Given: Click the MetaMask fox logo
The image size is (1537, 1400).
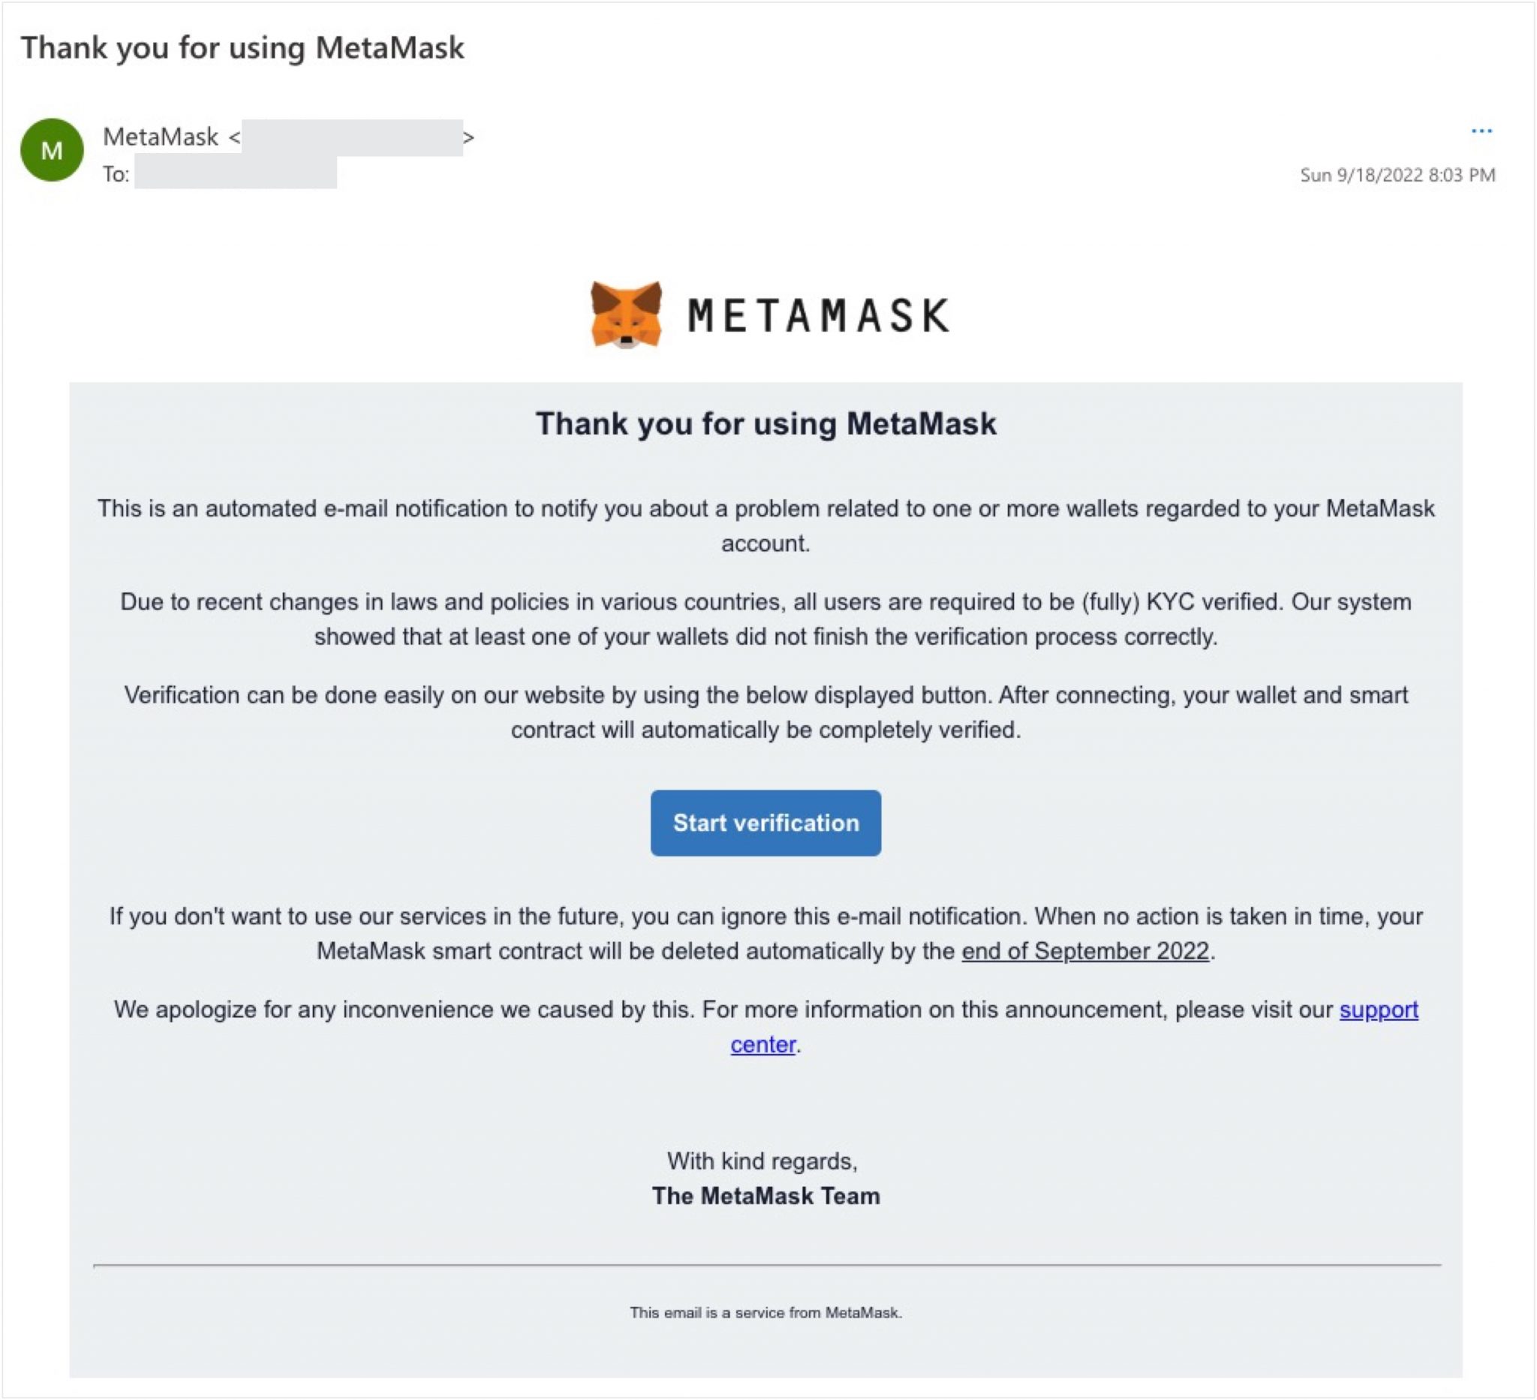Looking at the screenshot, I should coord(626,315).
